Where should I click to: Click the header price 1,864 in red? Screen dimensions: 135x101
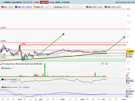tap(36, 2)
